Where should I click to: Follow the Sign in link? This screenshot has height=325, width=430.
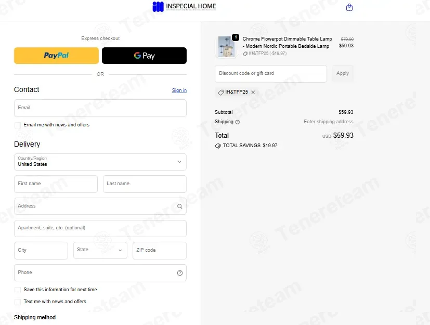[179, 90]
